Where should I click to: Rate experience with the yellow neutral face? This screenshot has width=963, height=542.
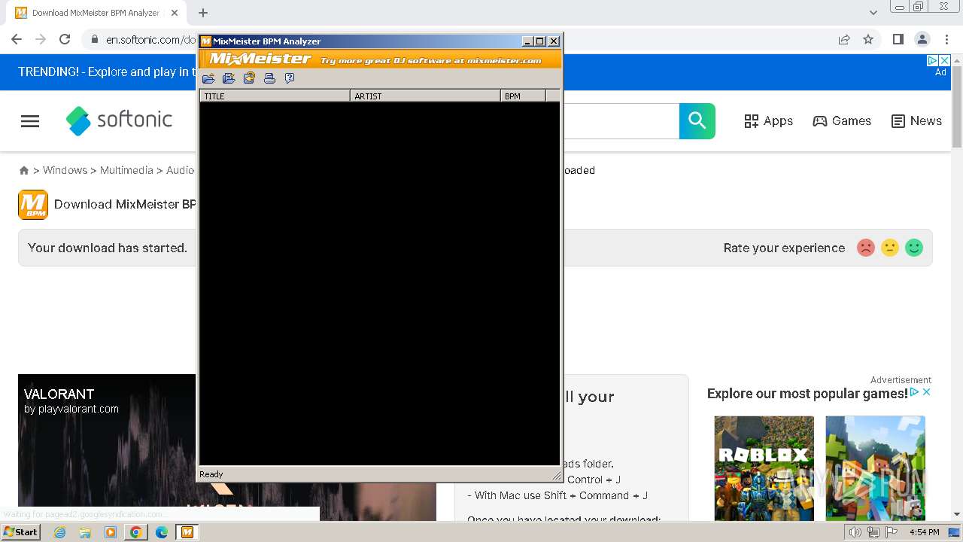click(x=890, y=248)
